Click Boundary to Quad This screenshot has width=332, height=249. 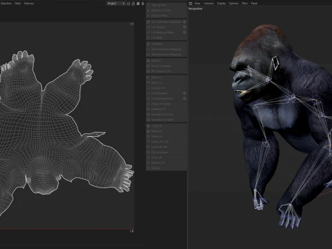[x=166, y=120]
